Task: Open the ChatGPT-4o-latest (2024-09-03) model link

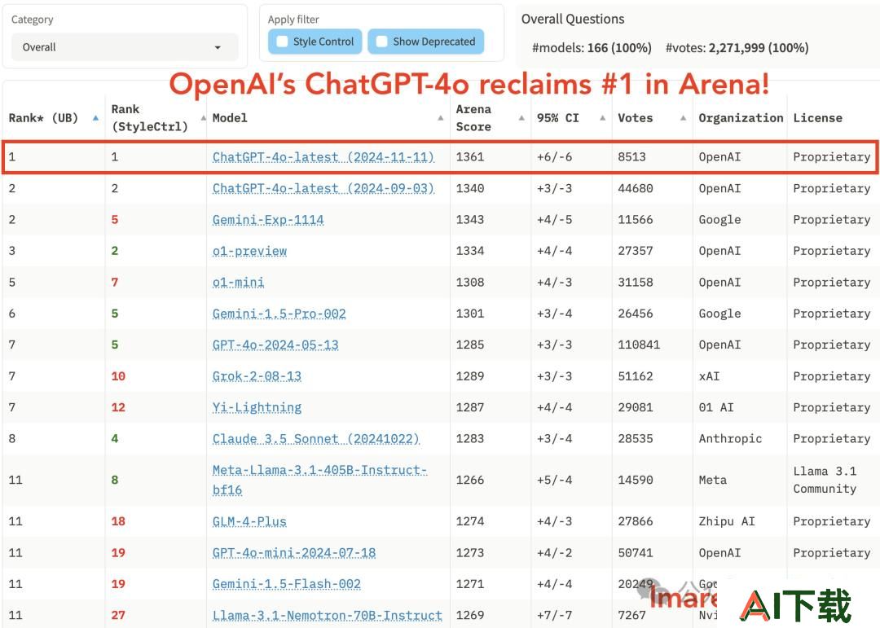Action: [323, 189]
